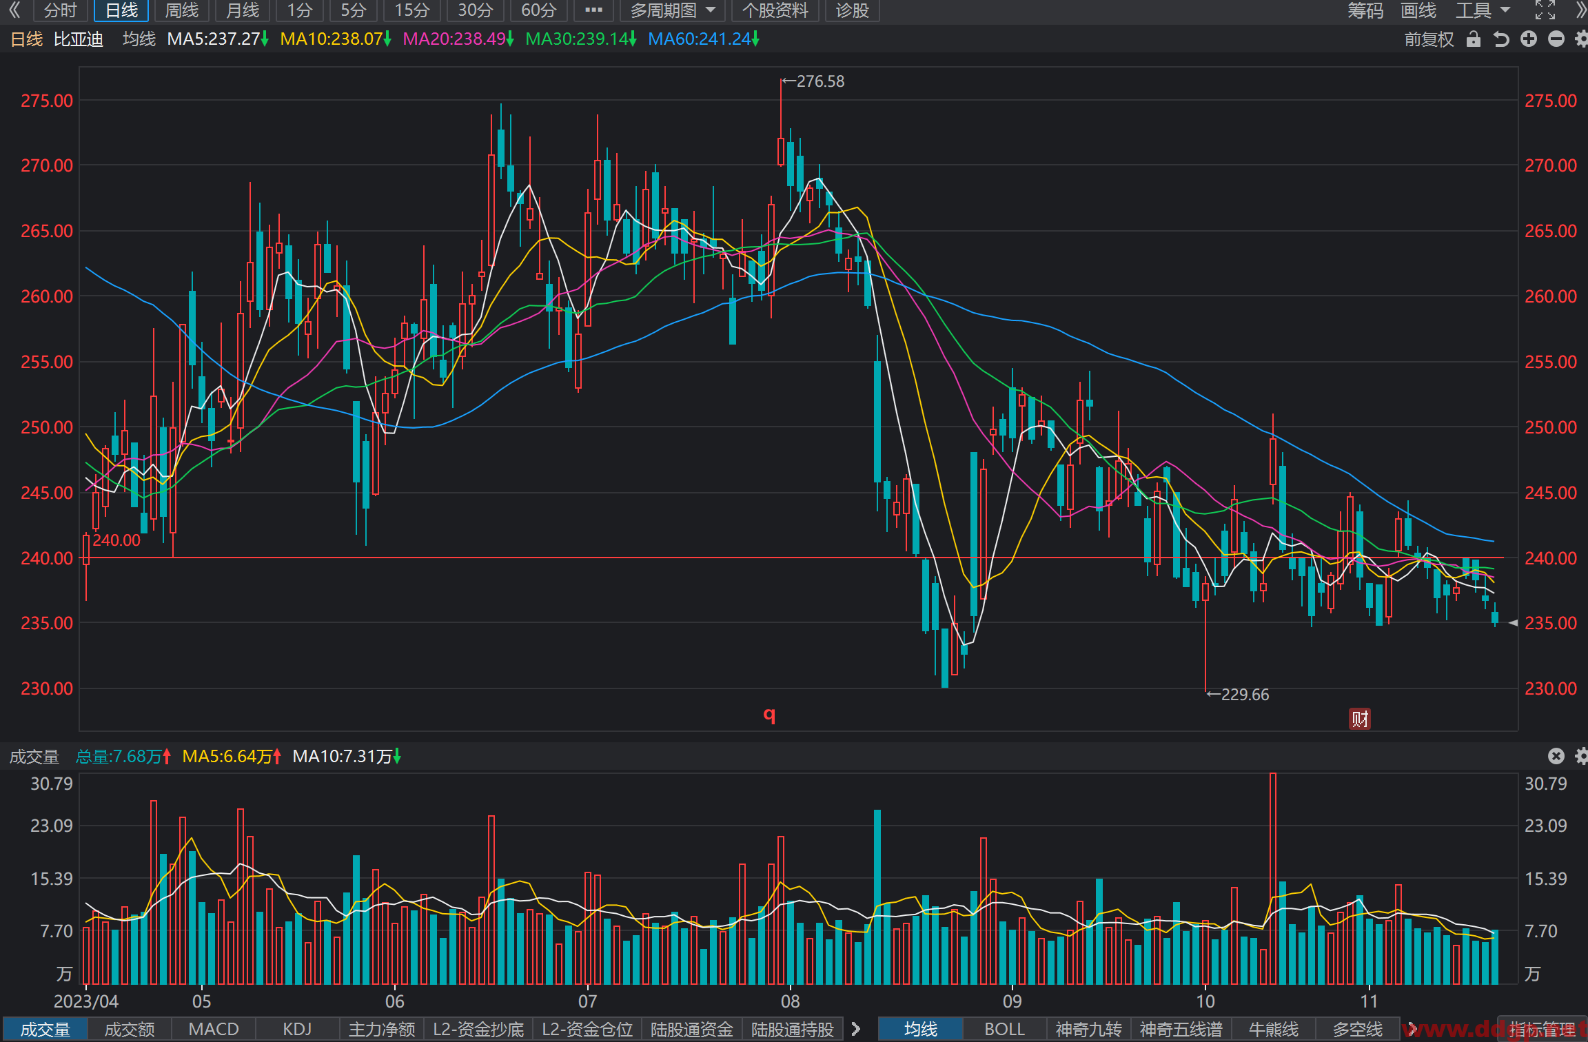Zoom out chart with minus icon
The image size is (1588, 1042).
(x=1556, y=39)
